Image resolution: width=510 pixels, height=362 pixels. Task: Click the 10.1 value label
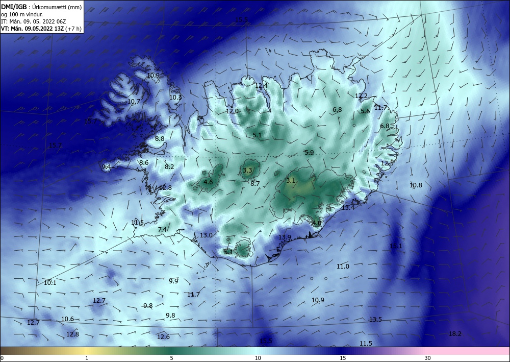point(50,282)
